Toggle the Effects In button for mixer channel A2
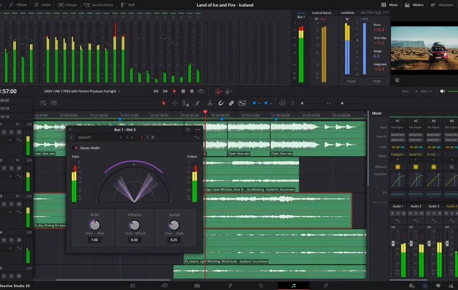 click(416, 167)
